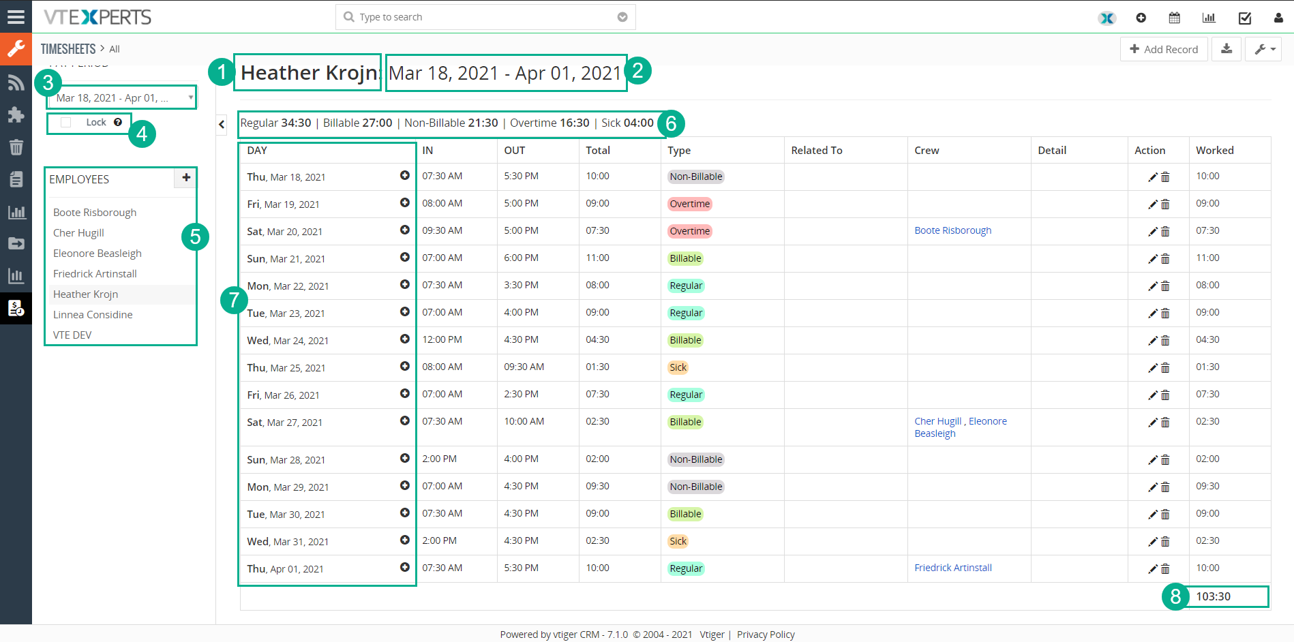The height and width of the screenshot is (642, 1294).
Task: Add entry for Mon, Mar 22, 2021
Action: 404,285
